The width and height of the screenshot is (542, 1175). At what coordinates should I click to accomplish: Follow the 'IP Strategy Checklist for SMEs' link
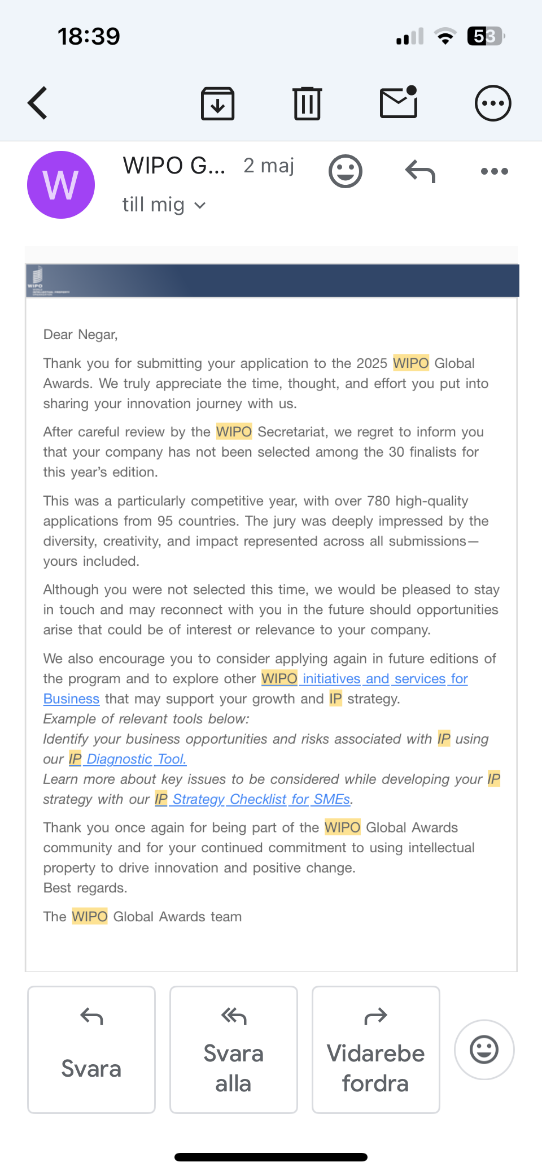(253, 799)
